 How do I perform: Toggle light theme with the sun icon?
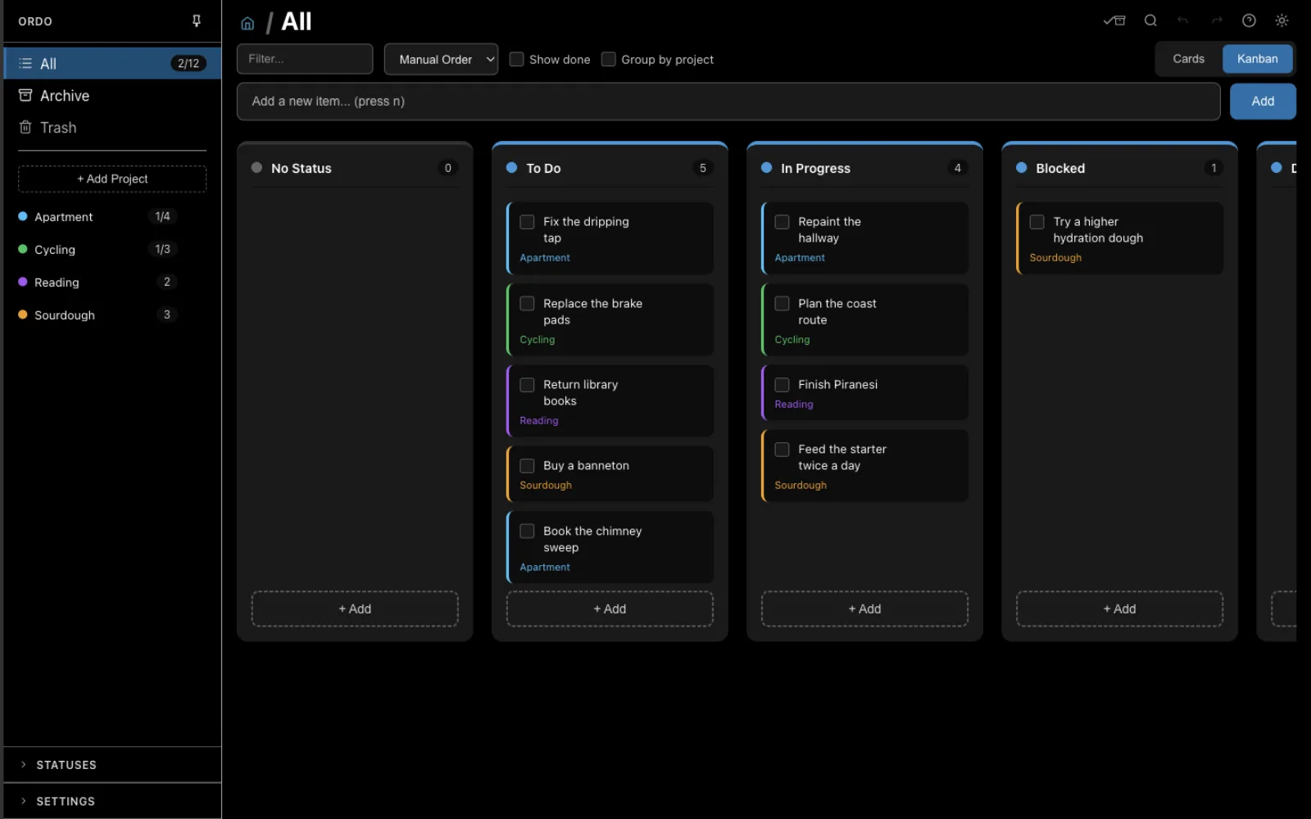pyautogui.click(x=1282, y=20)
